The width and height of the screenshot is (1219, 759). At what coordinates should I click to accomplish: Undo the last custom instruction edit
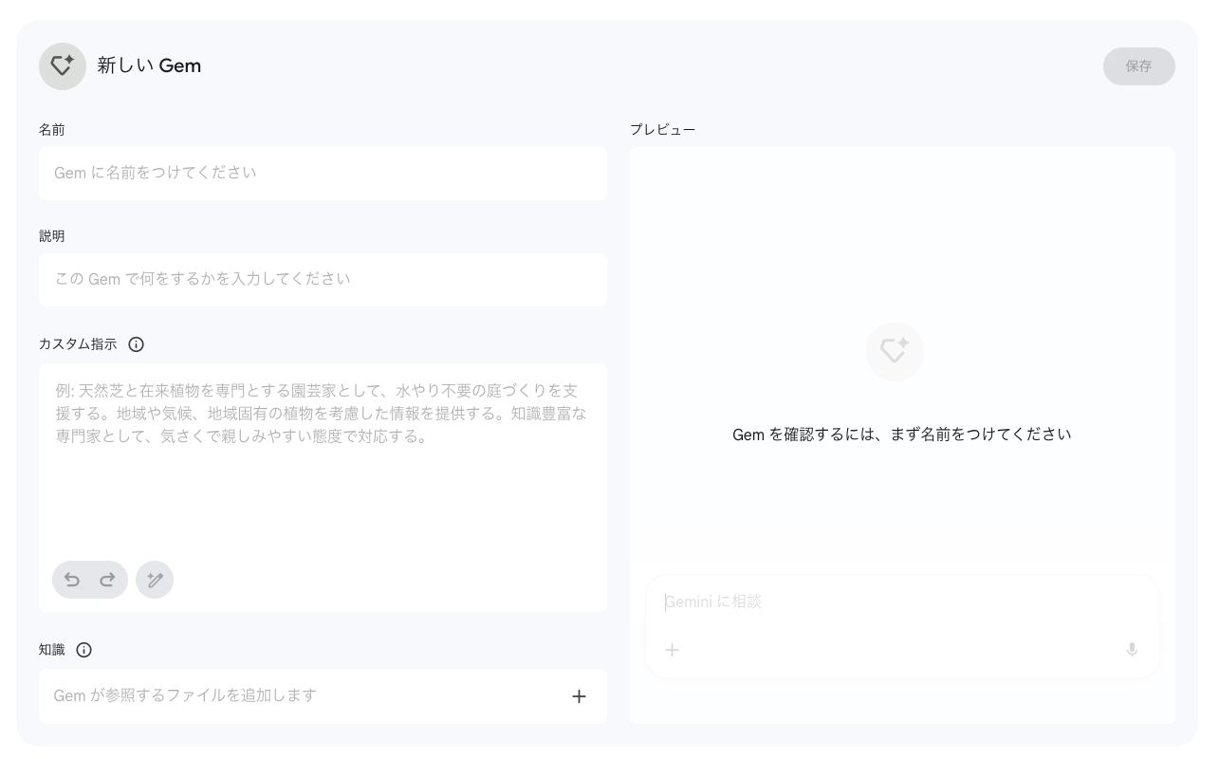(x=72, y=580)
